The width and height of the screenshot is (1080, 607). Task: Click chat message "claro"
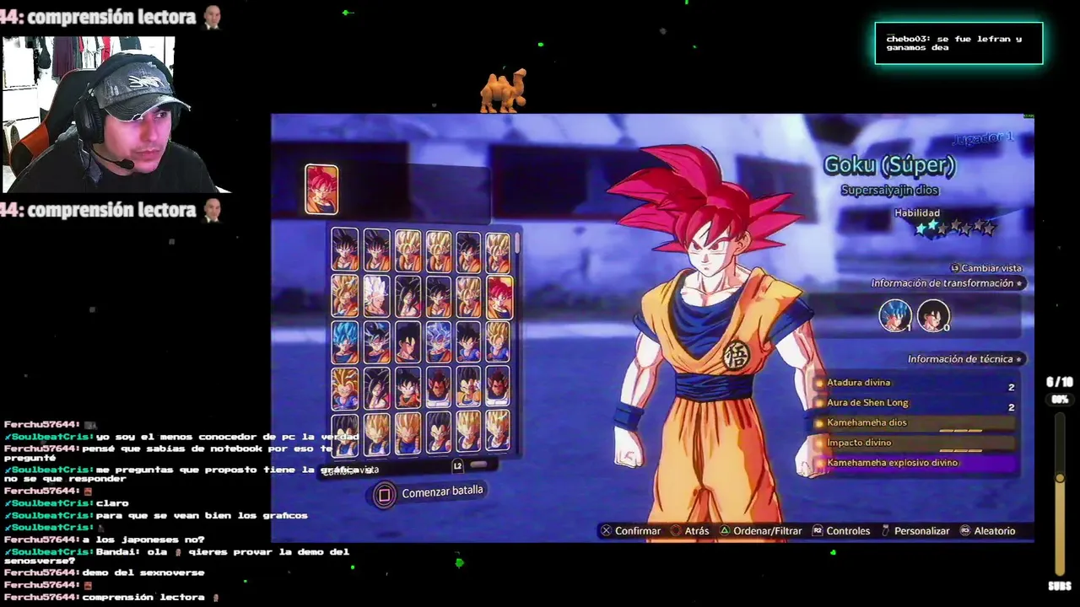[112, 503]
